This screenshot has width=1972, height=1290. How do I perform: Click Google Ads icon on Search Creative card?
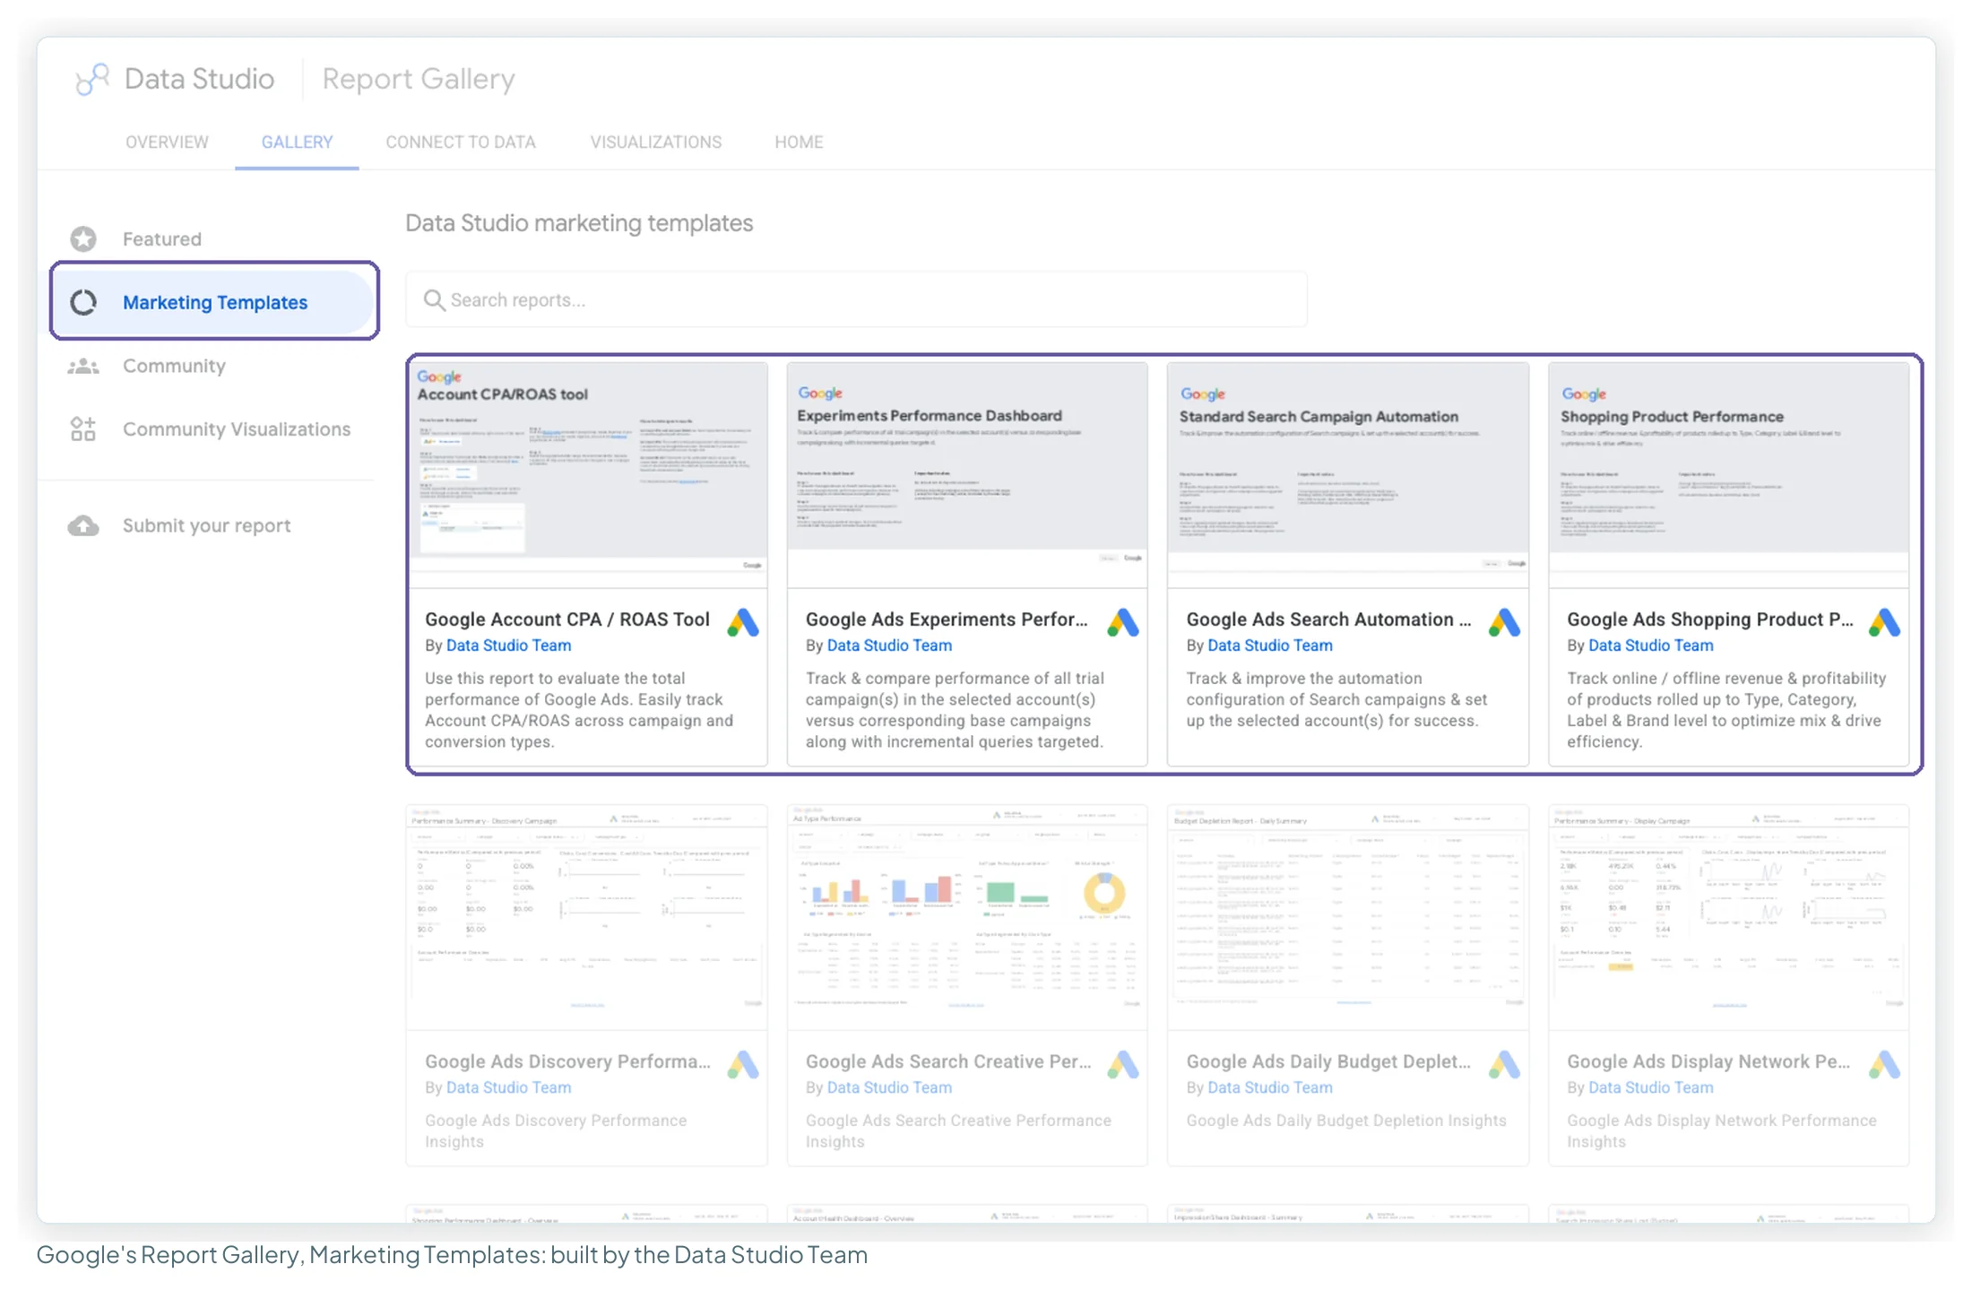pos(1123,1064)
